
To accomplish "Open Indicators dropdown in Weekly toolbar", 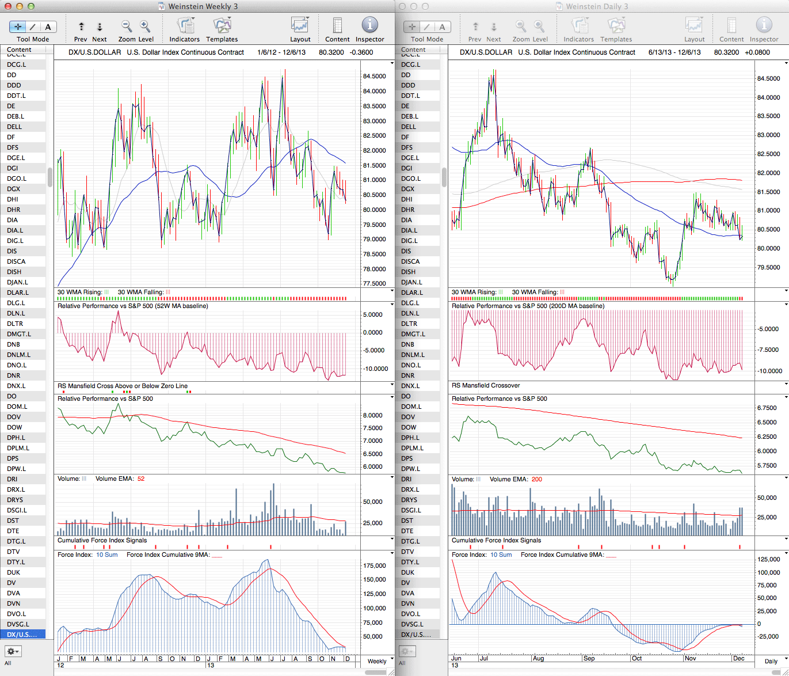I will pyautogui.click(x=185, y=25).
